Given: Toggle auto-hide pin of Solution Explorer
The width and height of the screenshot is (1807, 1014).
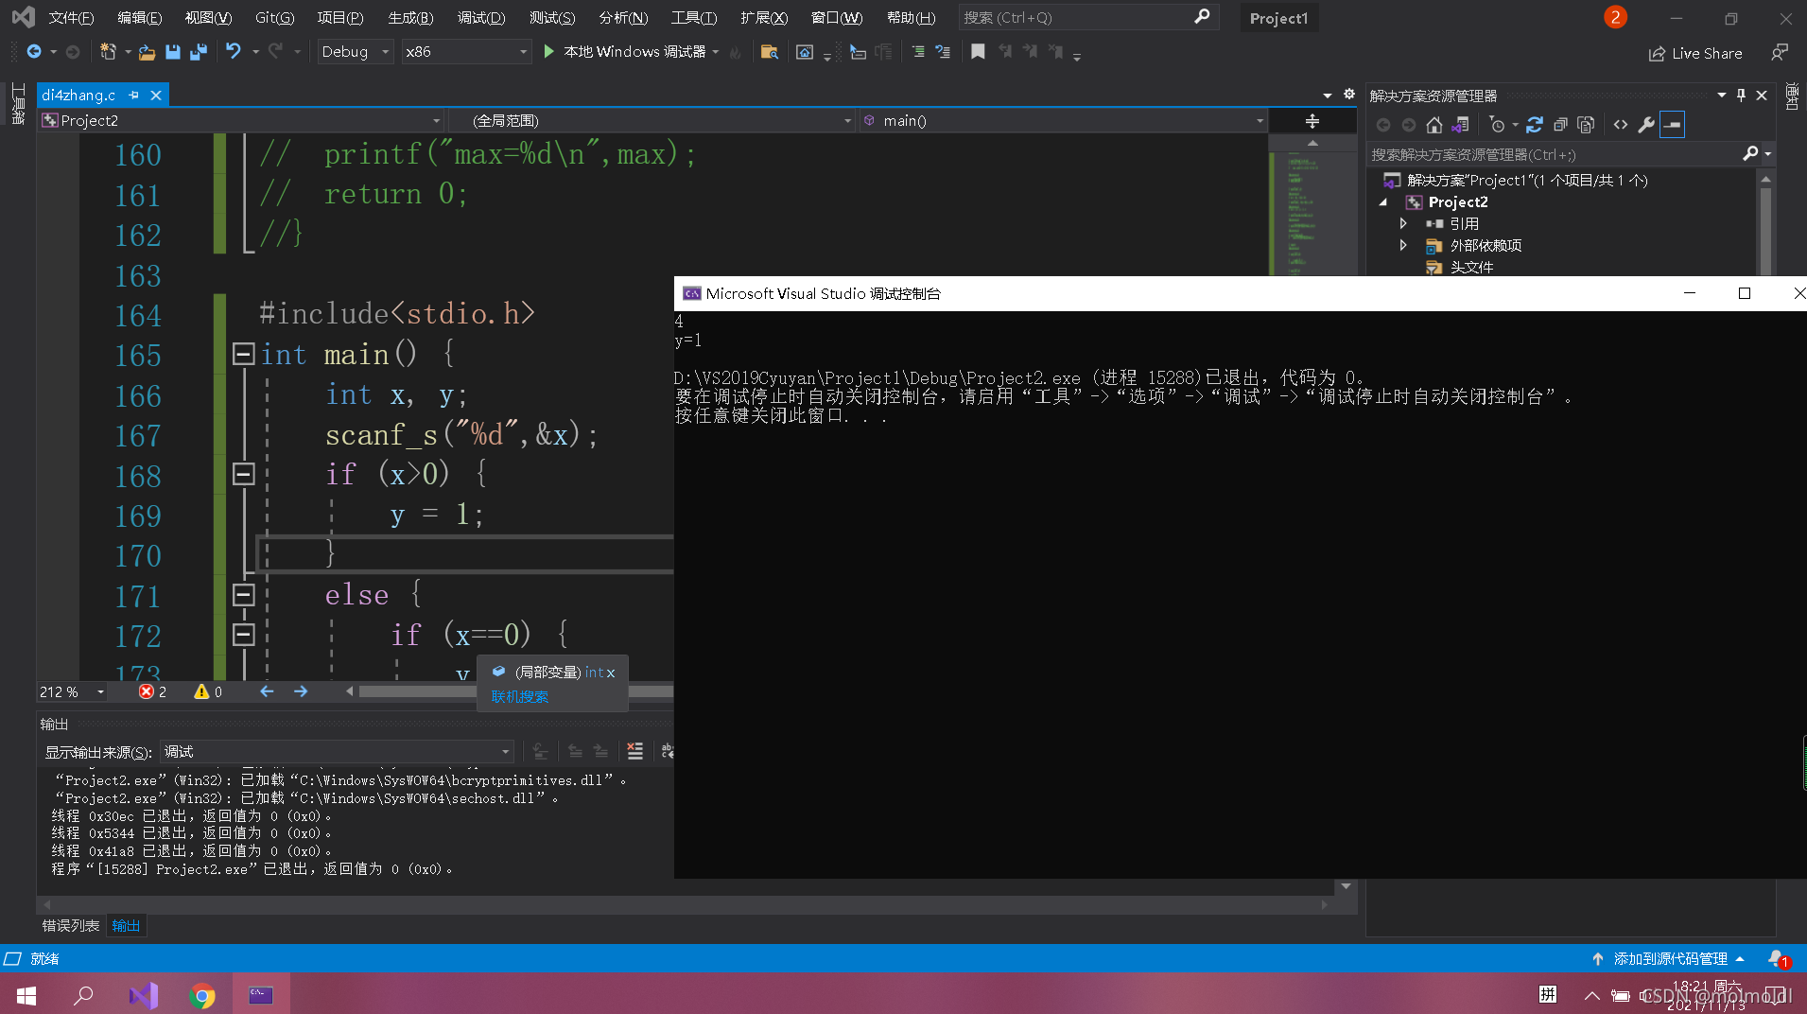Looking at the screenshot, I should [1741, 96].
